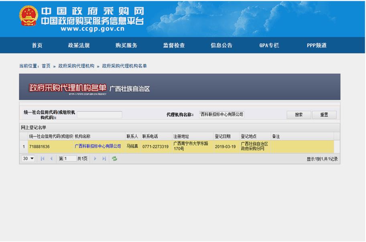Select cell 广西壮族自治区政府采购分网

pos(254,146)
